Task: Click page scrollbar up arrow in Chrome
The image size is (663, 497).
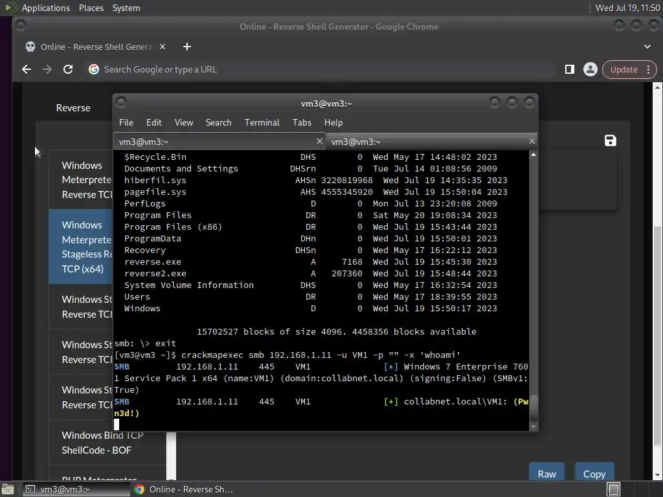Action: (x=657, y=87)
